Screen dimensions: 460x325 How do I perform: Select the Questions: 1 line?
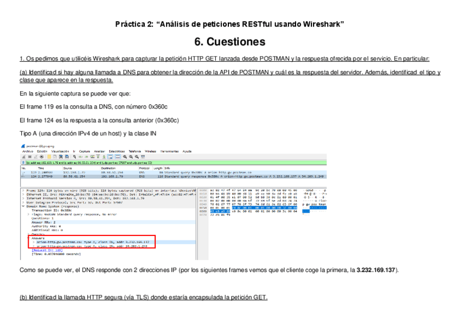[42, 218]
